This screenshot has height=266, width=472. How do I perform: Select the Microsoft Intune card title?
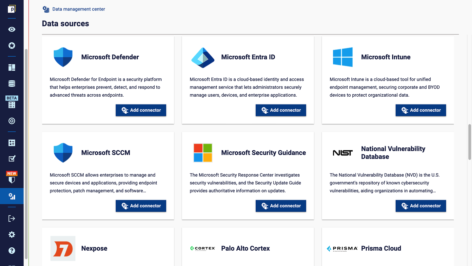(x=386, y=57)
